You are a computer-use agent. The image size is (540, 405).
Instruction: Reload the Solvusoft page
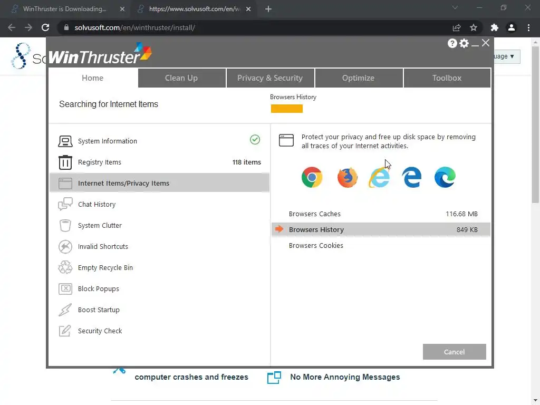pos(45,27)
